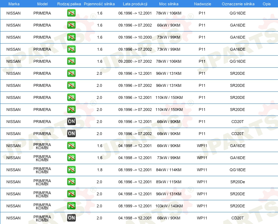Click 110kW / 150KM in row ending 07.2002
The width and height of the screenshot is (278, 224).
(169, 110)
